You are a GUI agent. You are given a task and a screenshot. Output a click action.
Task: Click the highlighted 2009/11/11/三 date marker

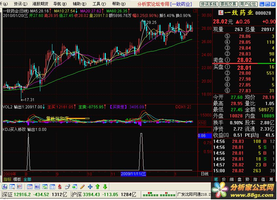(x=133, y=174)
